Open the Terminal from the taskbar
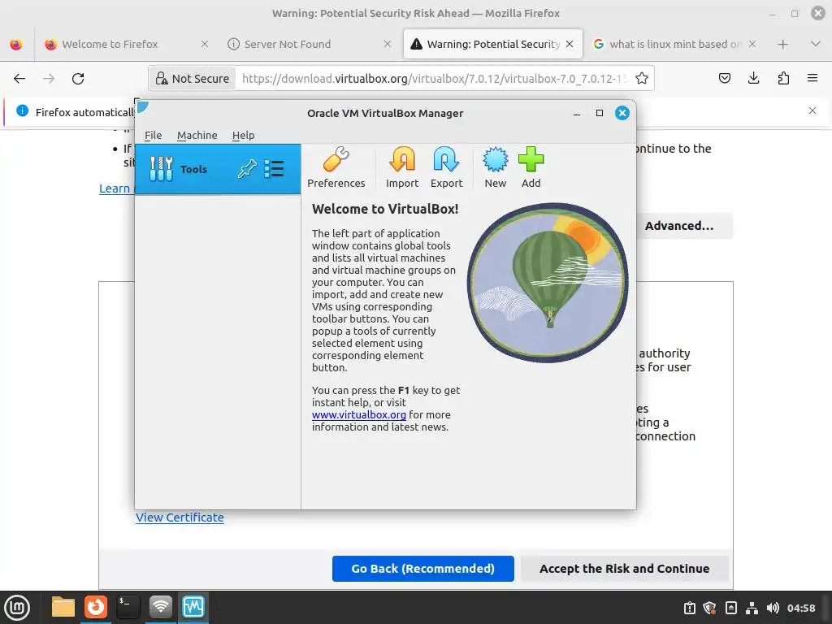The image size is (832, 624). [128, 607]
